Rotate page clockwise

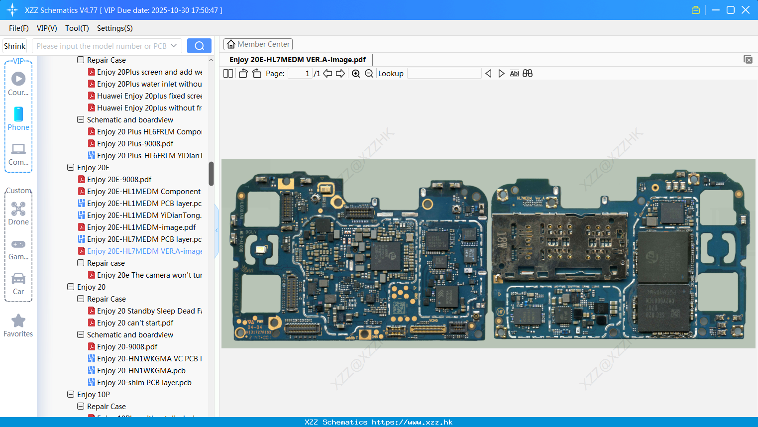[256, 73]
